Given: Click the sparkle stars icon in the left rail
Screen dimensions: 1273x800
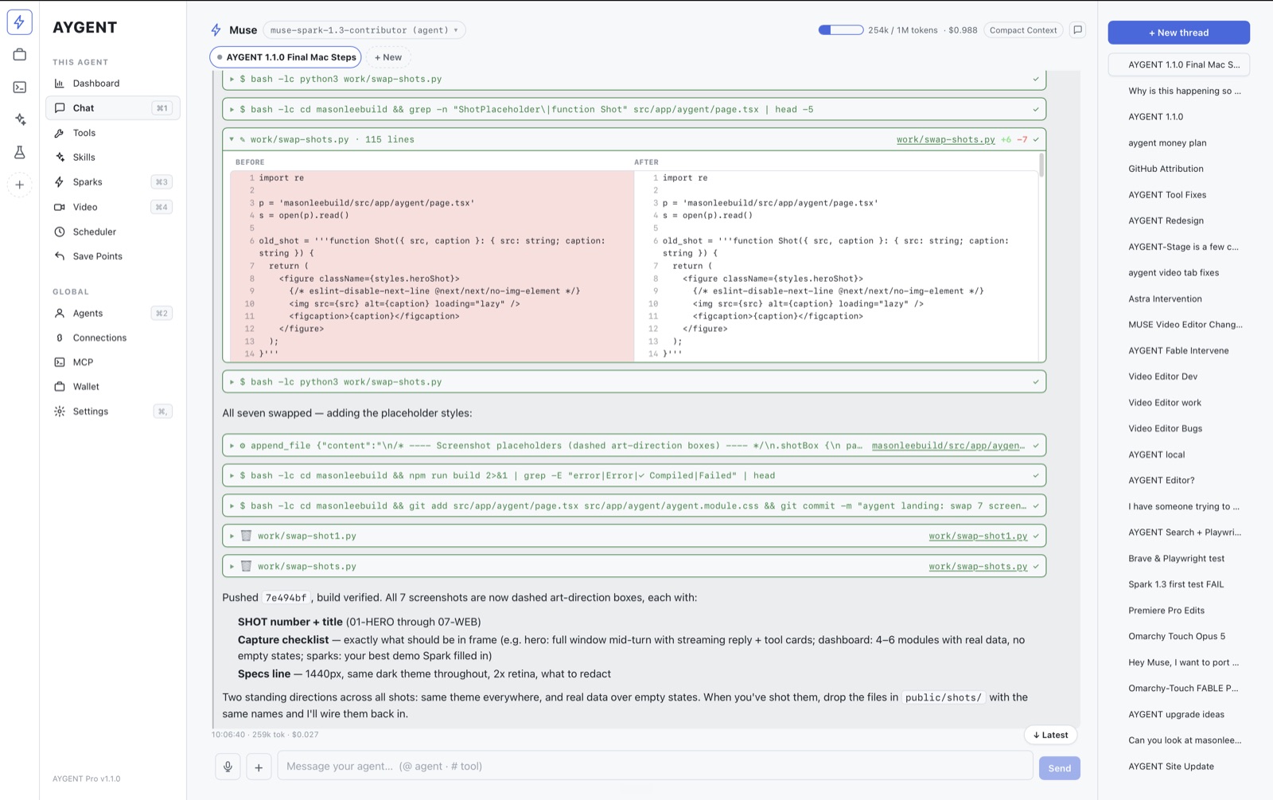Looking at the screenshot, I should point(20,119).
